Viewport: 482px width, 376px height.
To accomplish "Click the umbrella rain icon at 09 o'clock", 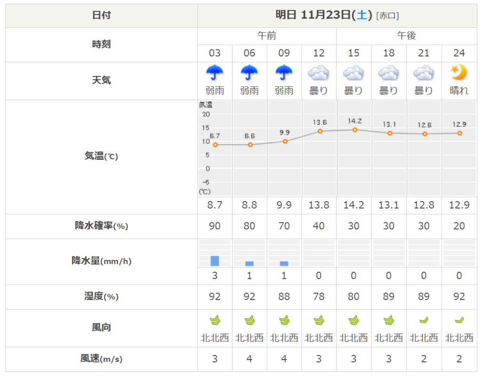I will click(x=284, y=73).
